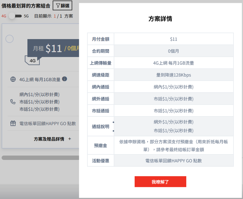Select the $11 plan radio button
Image resolution: width=243 pixels, height=199 pixels.
[x=9, y=39]
